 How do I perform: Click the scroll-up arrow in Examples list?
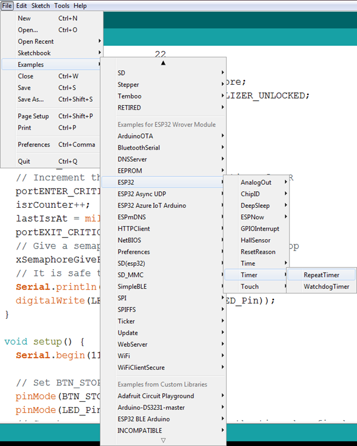[163, 63]
